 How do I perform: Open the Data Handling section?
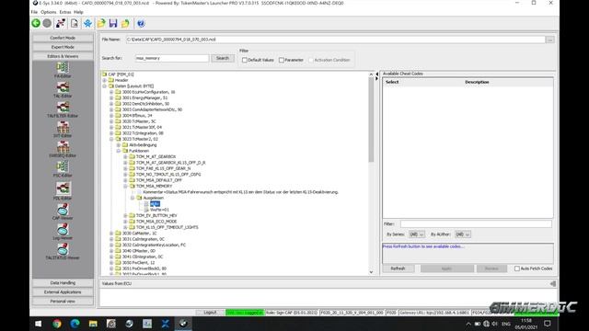63,283
